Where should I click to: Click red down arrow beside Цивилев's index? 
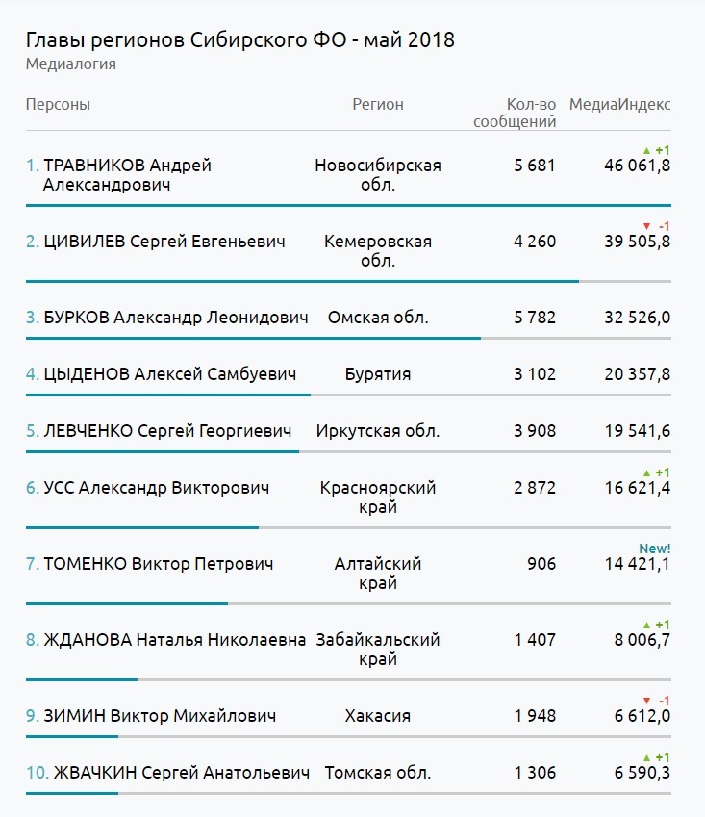pyautogui.click(x=646, y=227)
